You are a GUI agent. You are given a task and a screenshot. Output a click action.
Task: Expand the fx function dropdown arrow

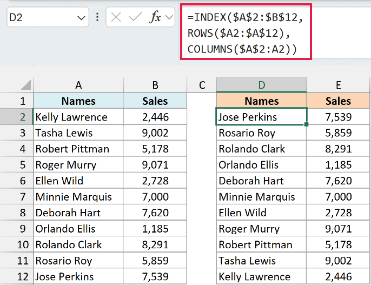point(169,17)
